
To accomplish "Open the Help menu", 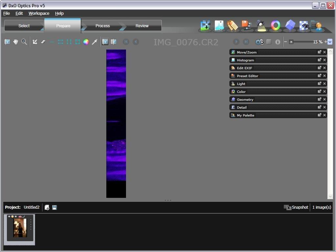I will tap(59, 13).
